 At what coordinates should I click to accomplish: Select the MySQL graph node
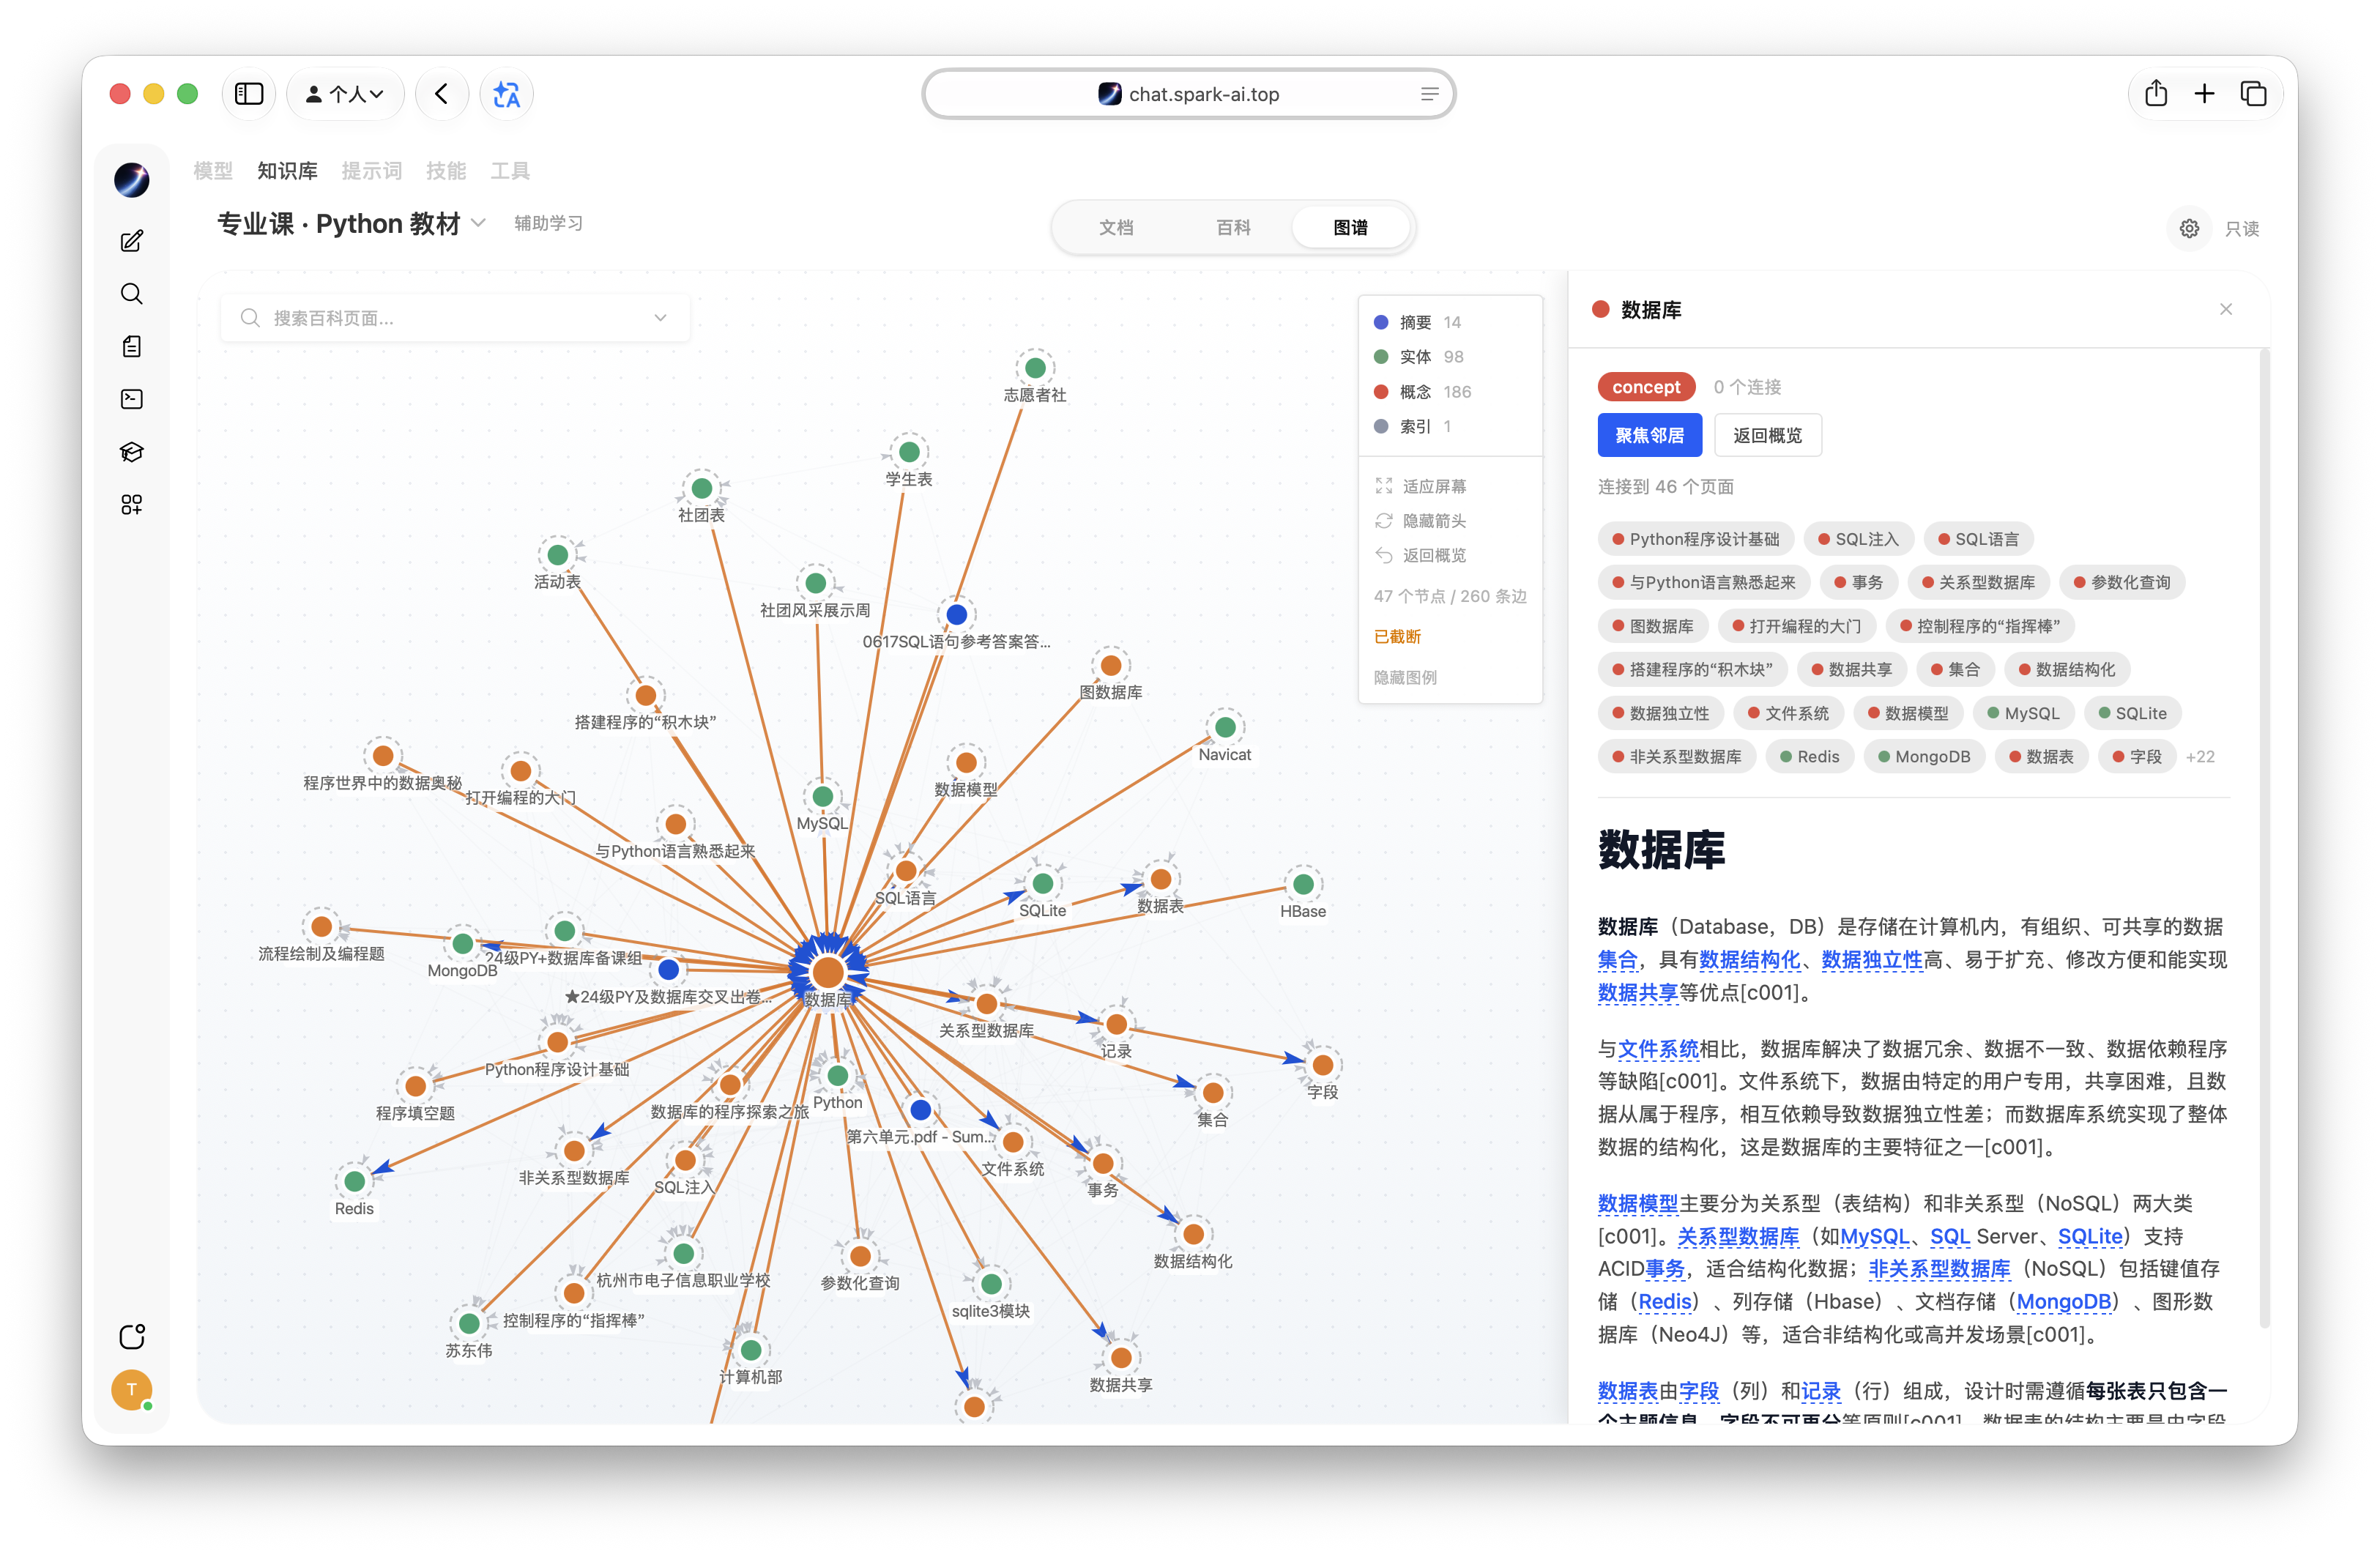822,797
